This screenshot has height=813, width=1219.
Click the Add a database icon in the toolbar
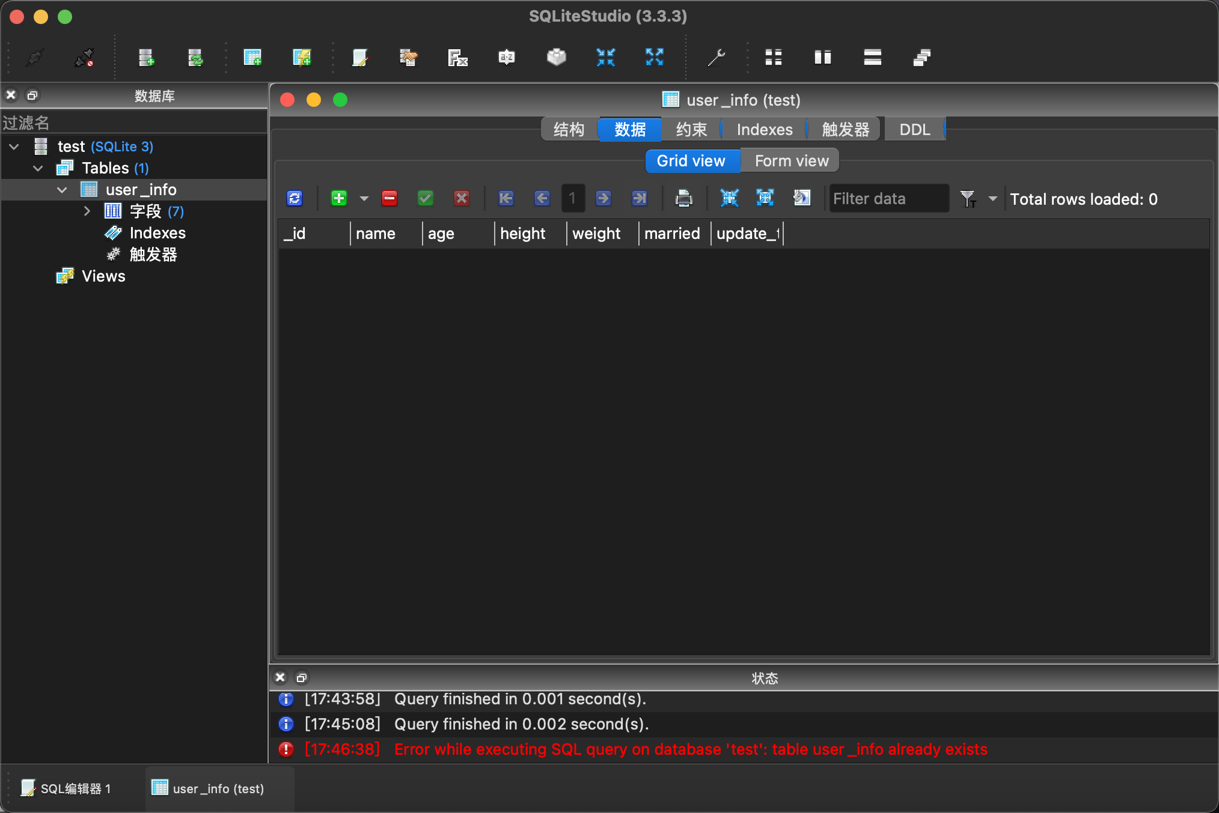(147, 57)
